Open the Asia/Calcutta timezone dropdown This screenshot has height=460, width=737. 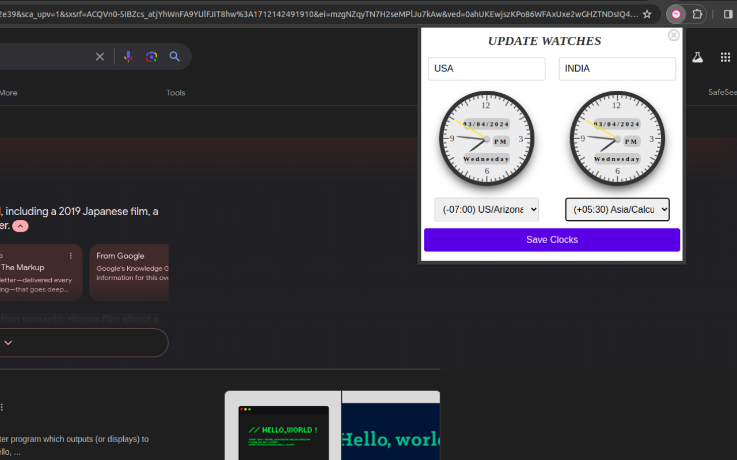click(x=617, y=209)
